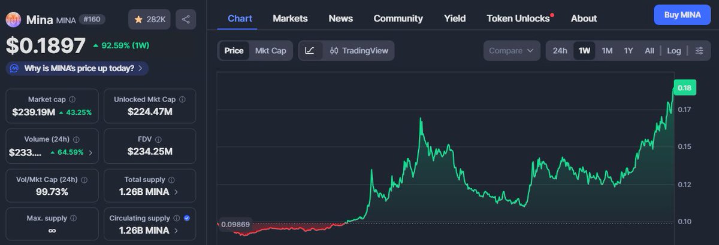Click the share icon button

tap(186, 20)
